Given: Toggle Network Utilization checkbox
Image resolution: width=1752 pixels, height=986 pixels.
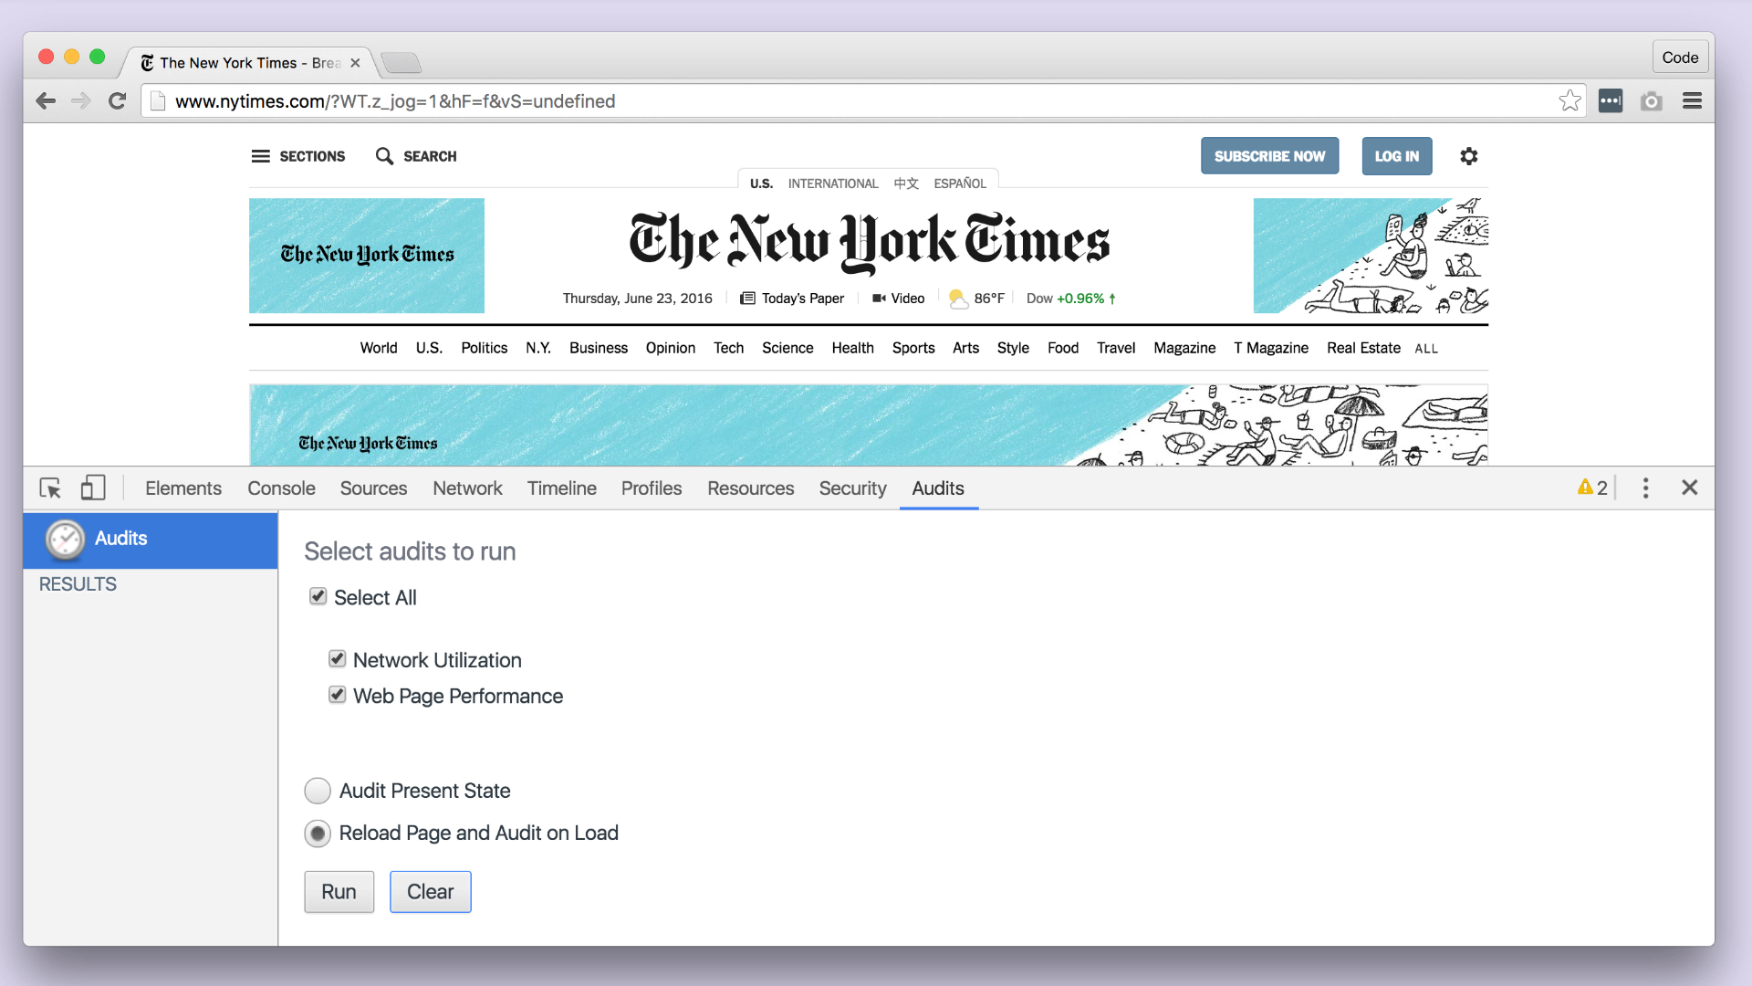Looking at the screenshot, I should [x=337, y=659].
